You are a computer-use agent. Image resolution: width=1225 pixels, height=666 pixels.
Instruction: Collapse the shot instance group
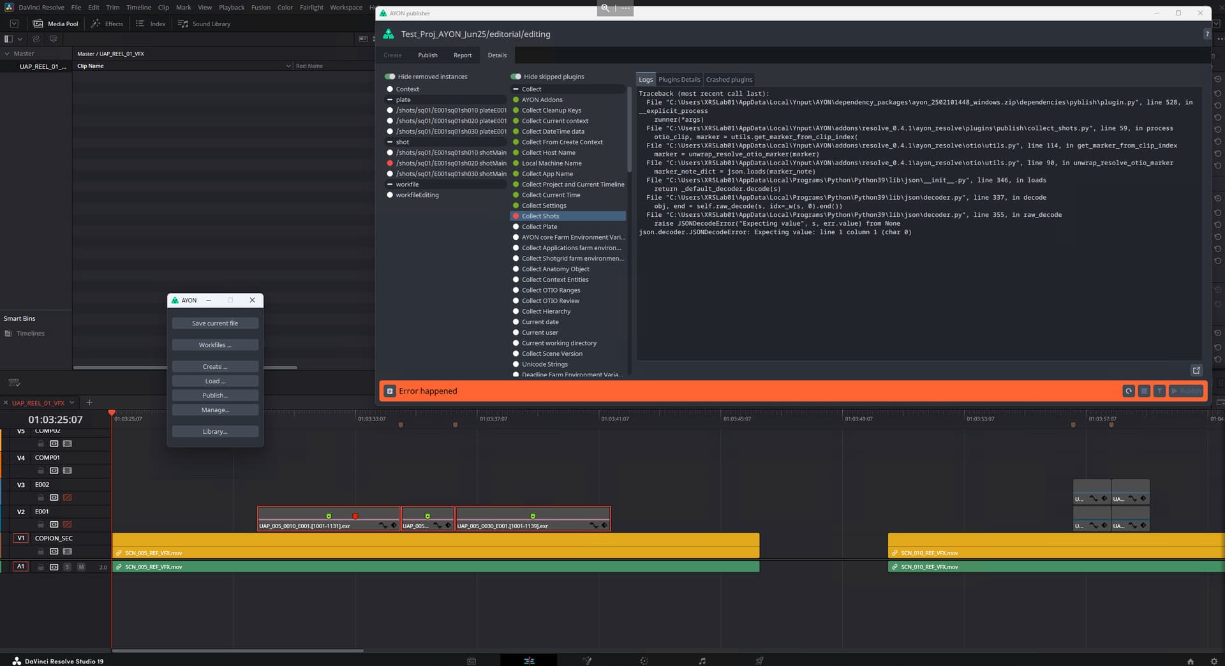tap(390, 142)
